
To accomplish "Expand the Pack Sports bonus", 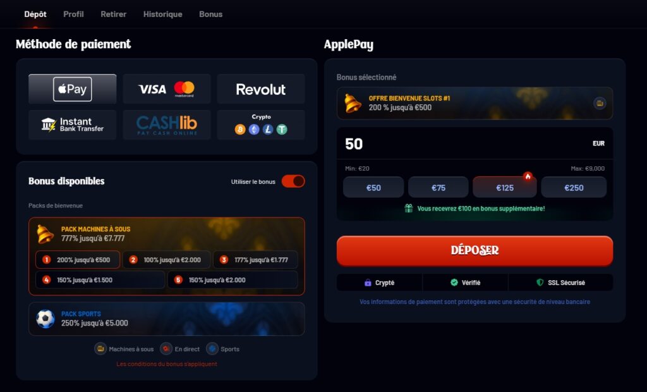I will (167, 319).
